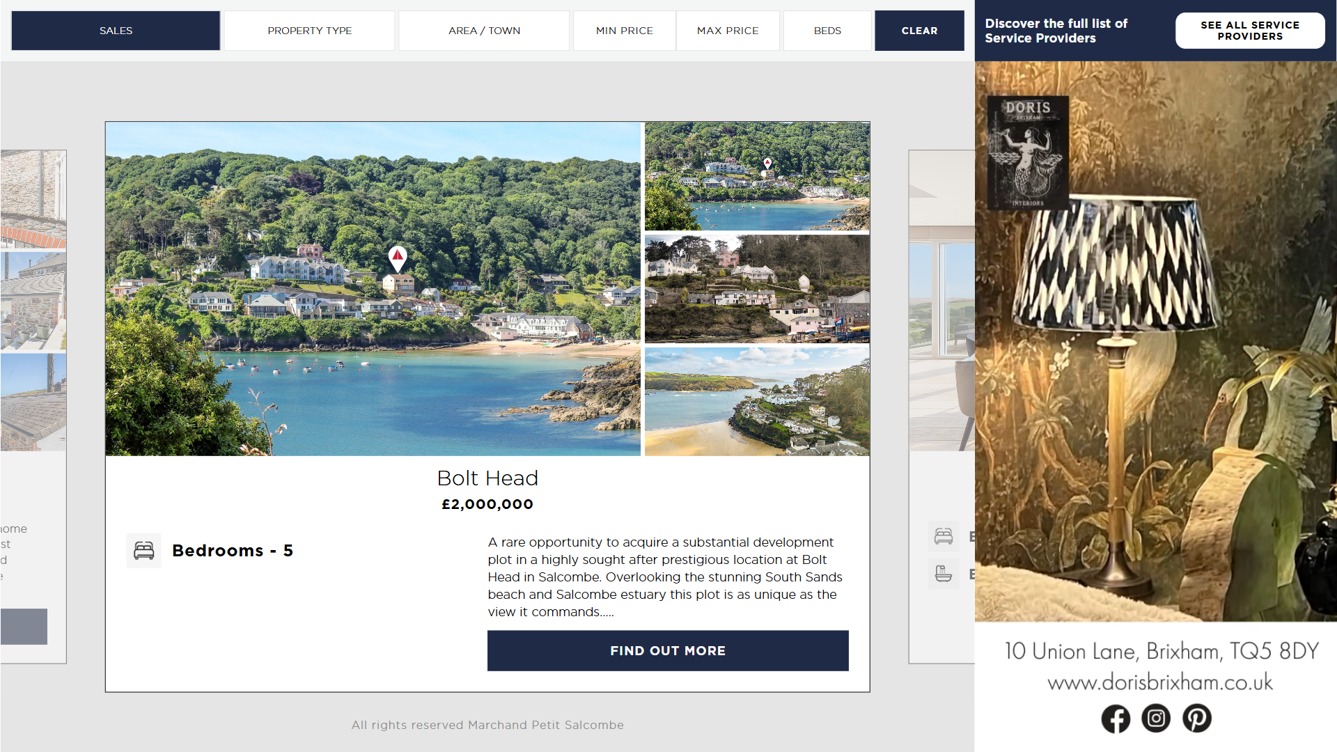Open the Instagram icon link

(x=1156, y=719)
